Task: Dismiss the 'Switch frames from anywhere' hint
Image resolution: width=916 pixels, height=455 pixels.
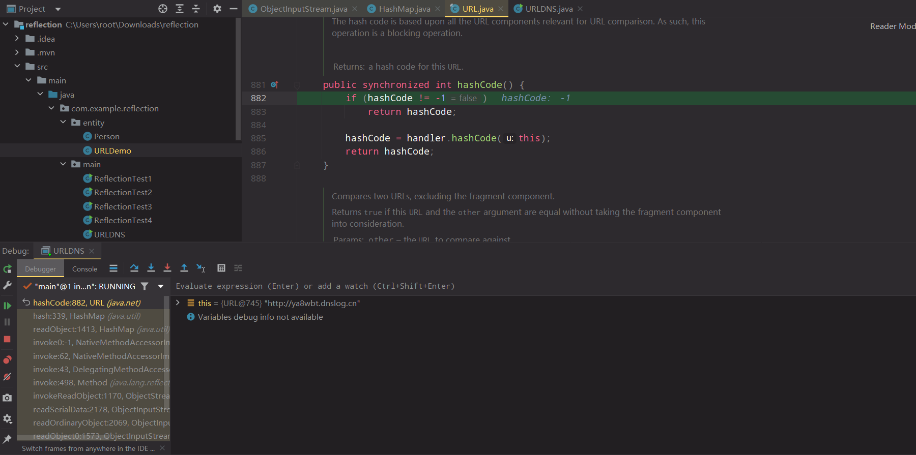Action: coord(162,448)
